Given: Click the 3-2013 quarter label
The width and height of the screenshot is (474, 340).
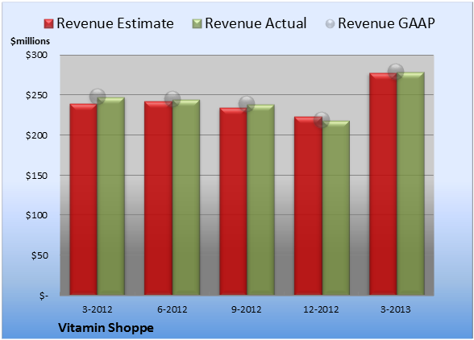Looking at the screenshot, I should [x=396, y=309].
